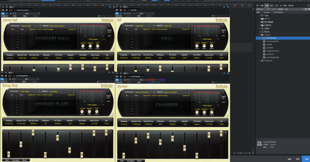This screenshot has width=310, height=162.
Task: Toggle power bypass on the LexChamber window
Action: tap(117, 80)
